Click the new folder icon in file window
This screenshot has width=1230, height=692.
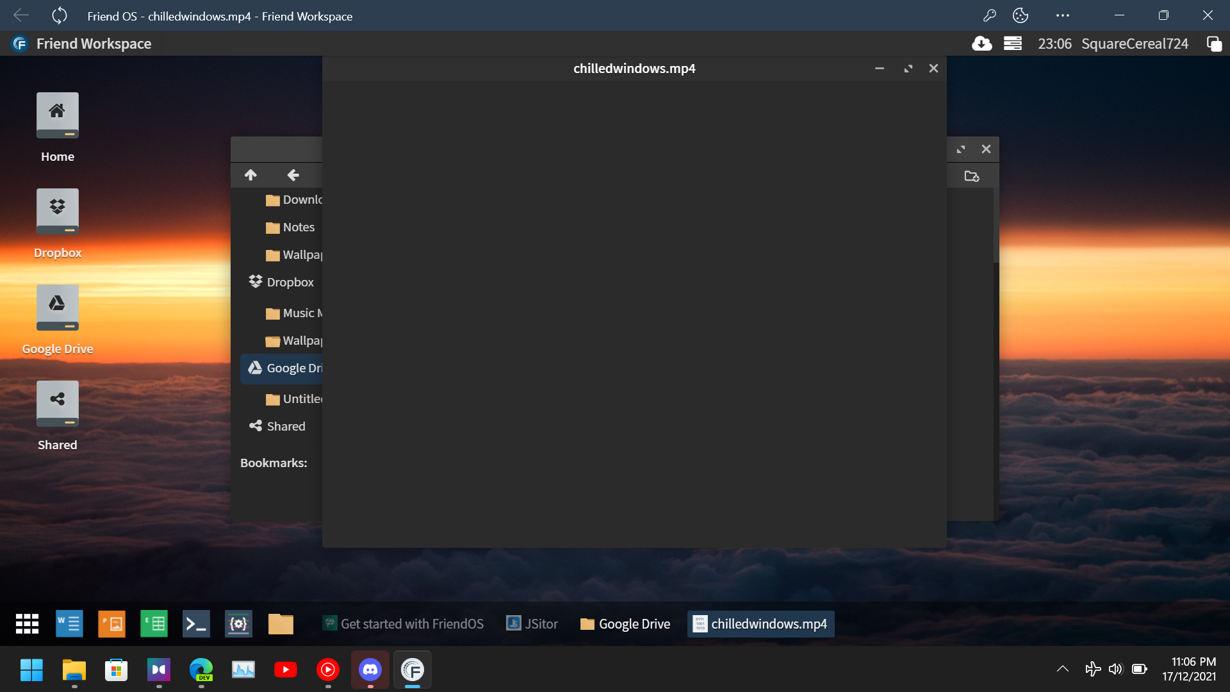(x=971, y=176)
